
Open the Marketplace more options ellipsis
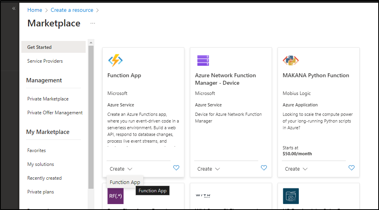93,23
